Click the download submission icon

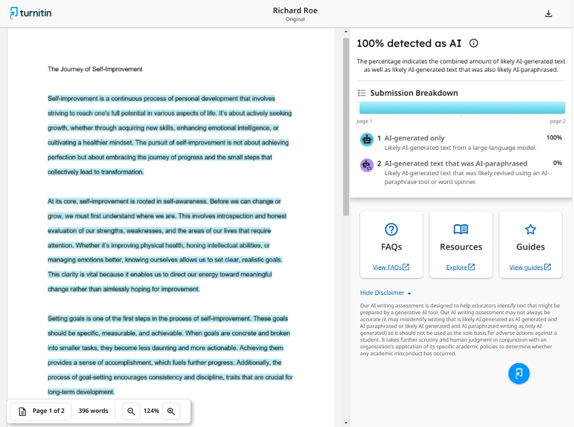[548, 12]
